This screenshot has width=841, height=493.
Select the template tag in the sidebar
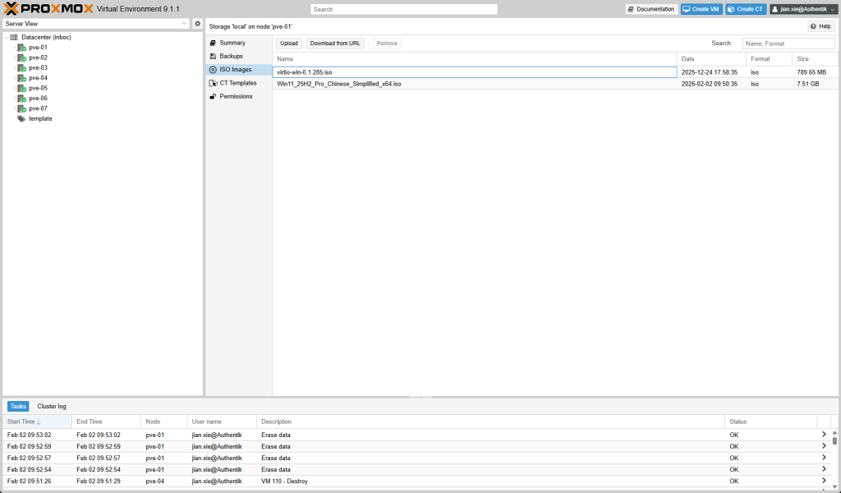39,118
